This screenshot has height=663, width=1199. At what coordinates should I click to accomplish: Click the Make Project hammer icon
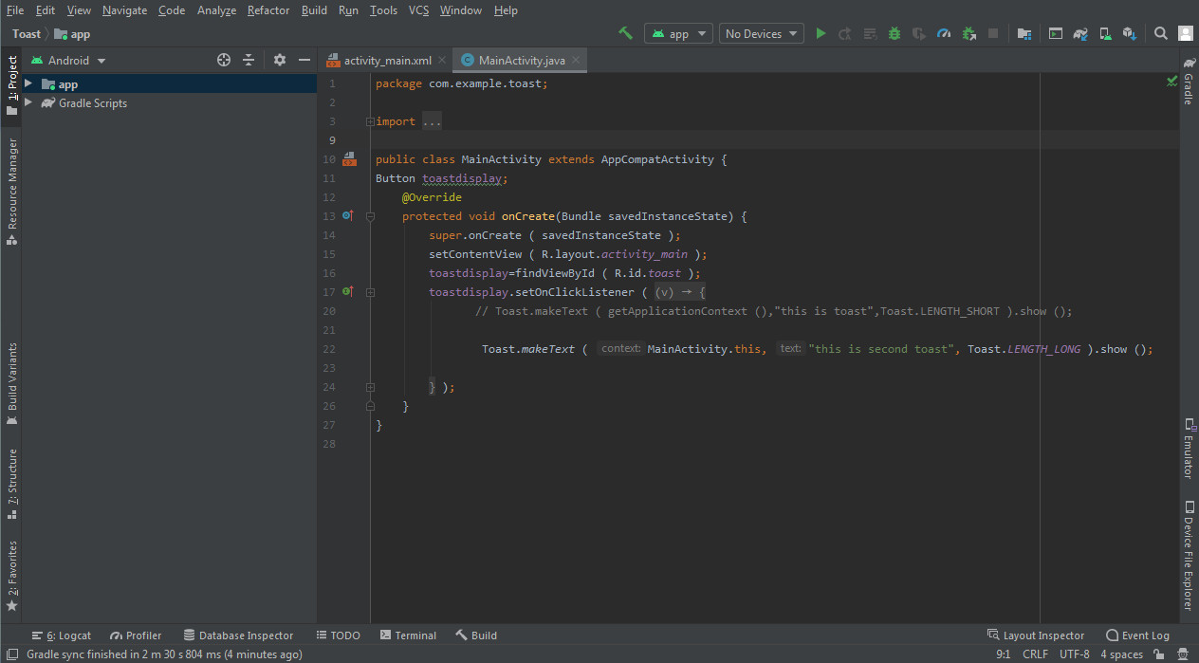pyautogui.click(x=625, y=33)
